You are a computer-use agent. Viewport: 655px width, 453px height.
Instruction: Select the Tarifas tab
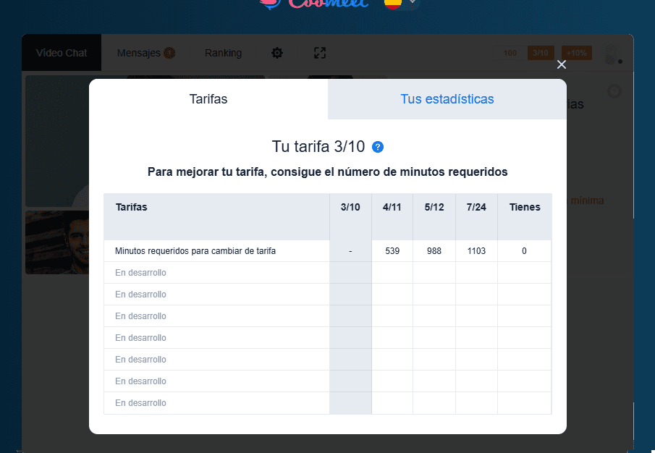click(x=208, y=98)
